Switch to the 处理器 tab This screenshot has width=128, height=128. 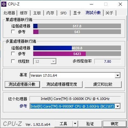(9, 13)
